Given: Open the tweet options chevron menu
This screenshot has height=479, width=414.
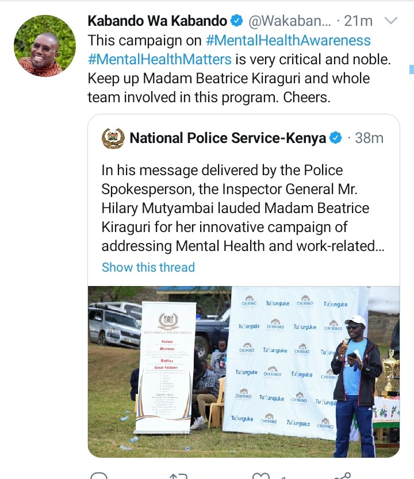Looking at the screenshot, I should click(x=390, y=21).
